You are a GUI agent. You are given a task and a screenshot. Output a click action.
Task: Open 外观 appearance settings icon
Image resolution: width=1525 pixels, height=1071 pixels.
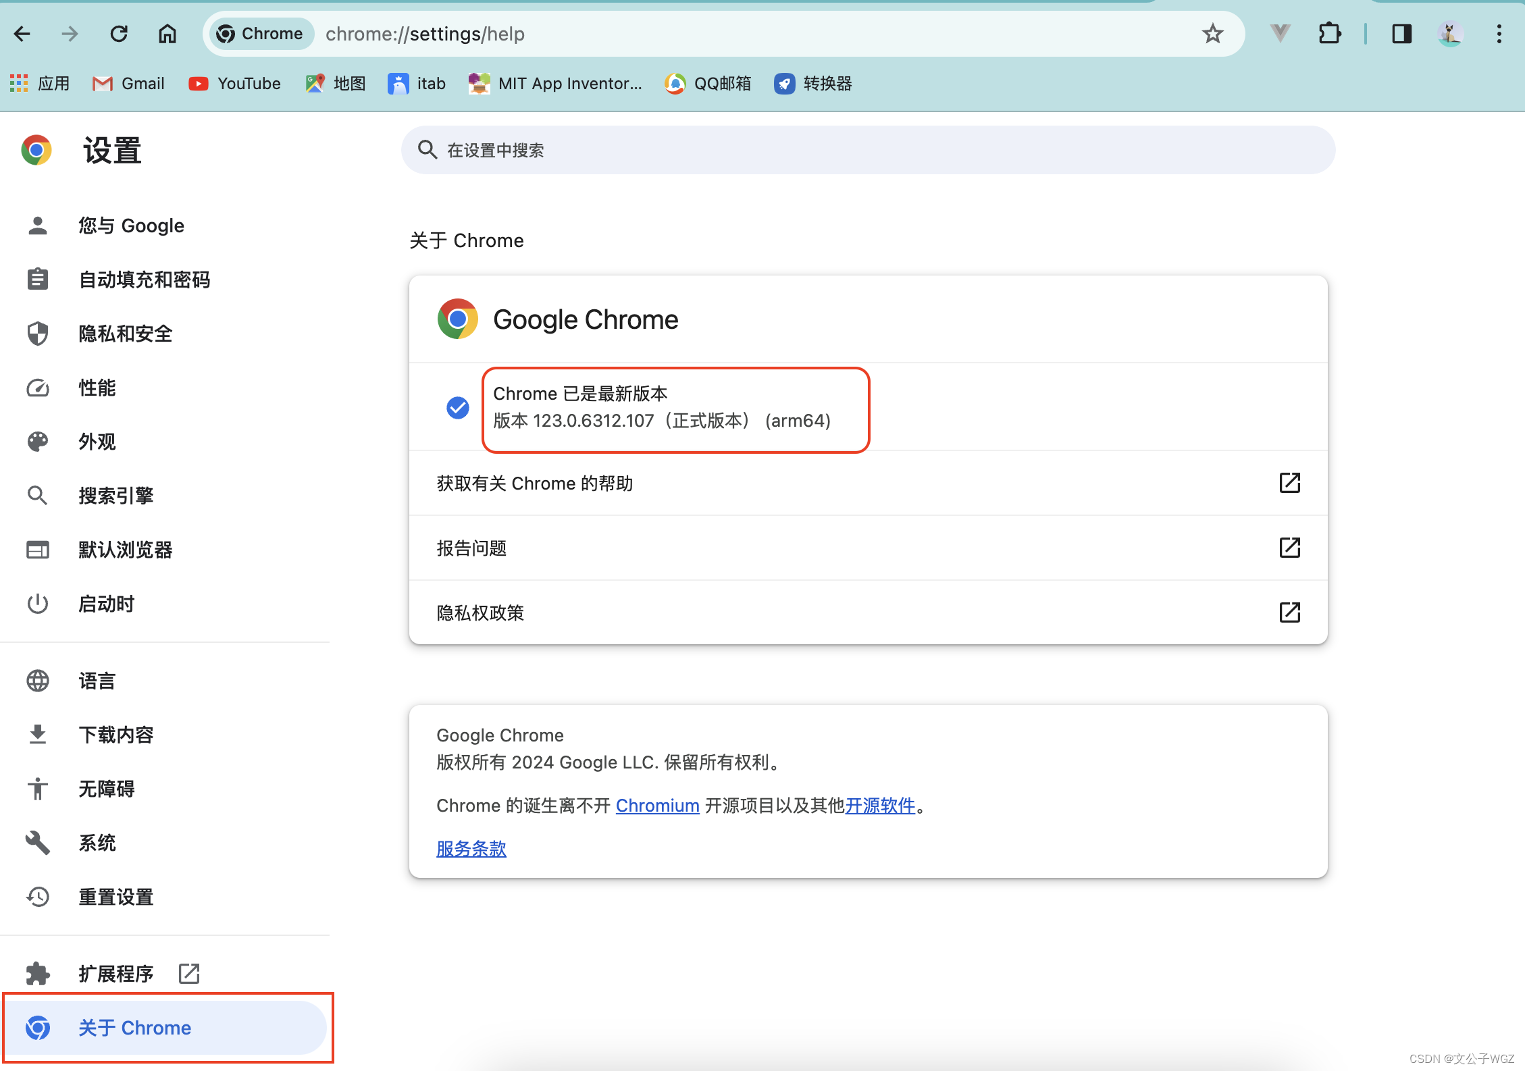[x=38, y=442]
